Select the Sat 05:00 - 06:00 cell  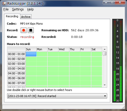point(97,78)
